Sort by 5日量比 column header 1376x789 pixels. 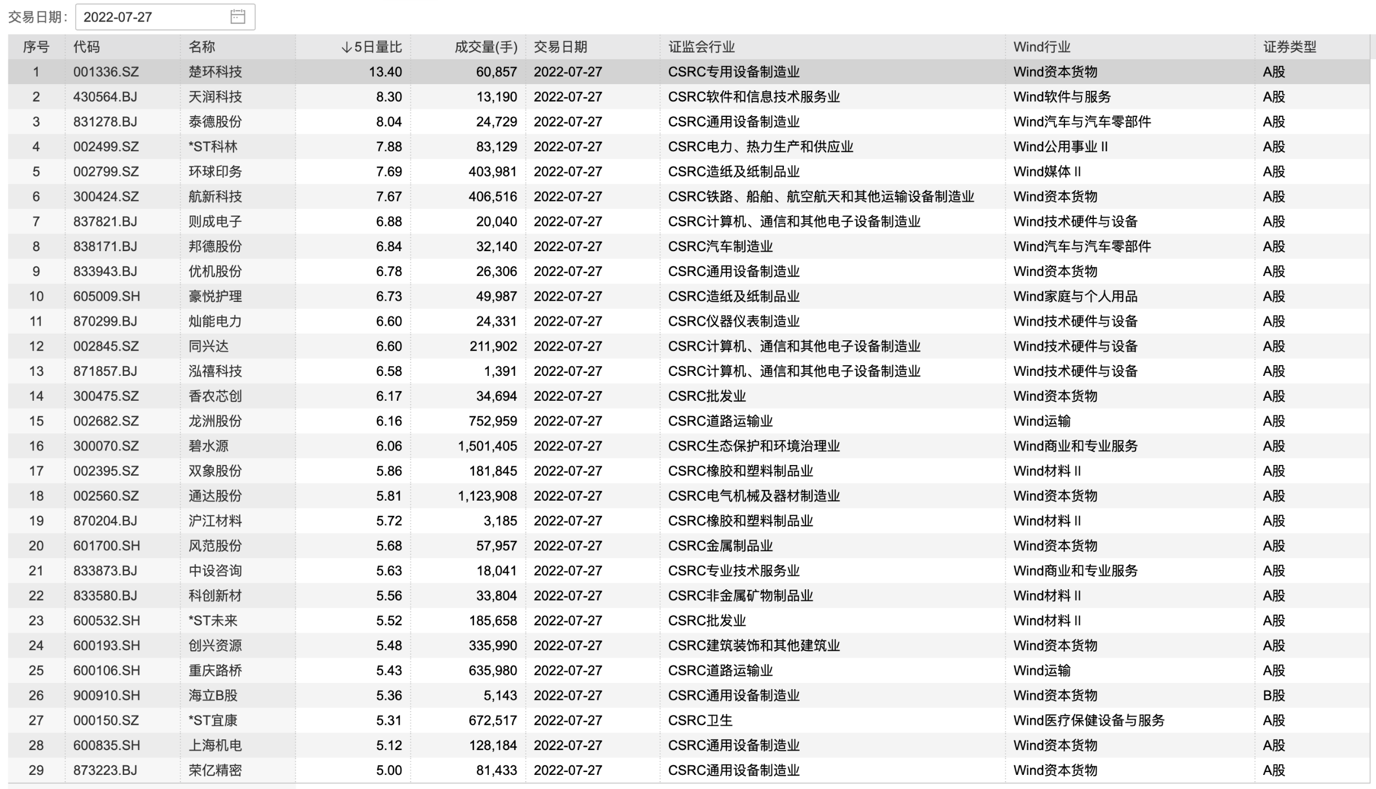point(371,47)
